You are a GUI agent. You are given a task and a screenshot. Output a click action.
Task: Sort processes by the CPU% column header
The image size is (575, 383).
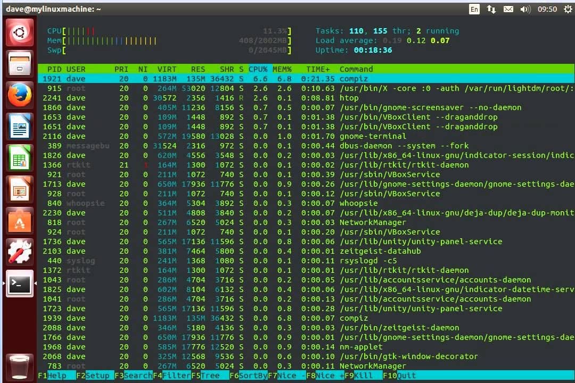(258, 69)
